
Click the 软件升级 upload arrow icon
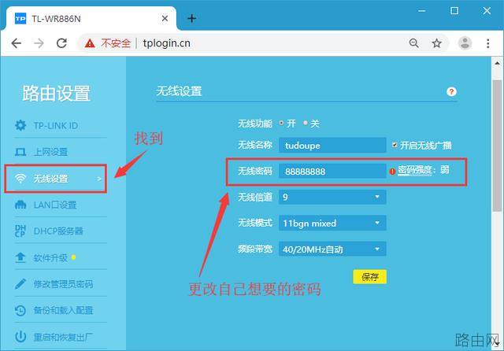pos(20,257)
